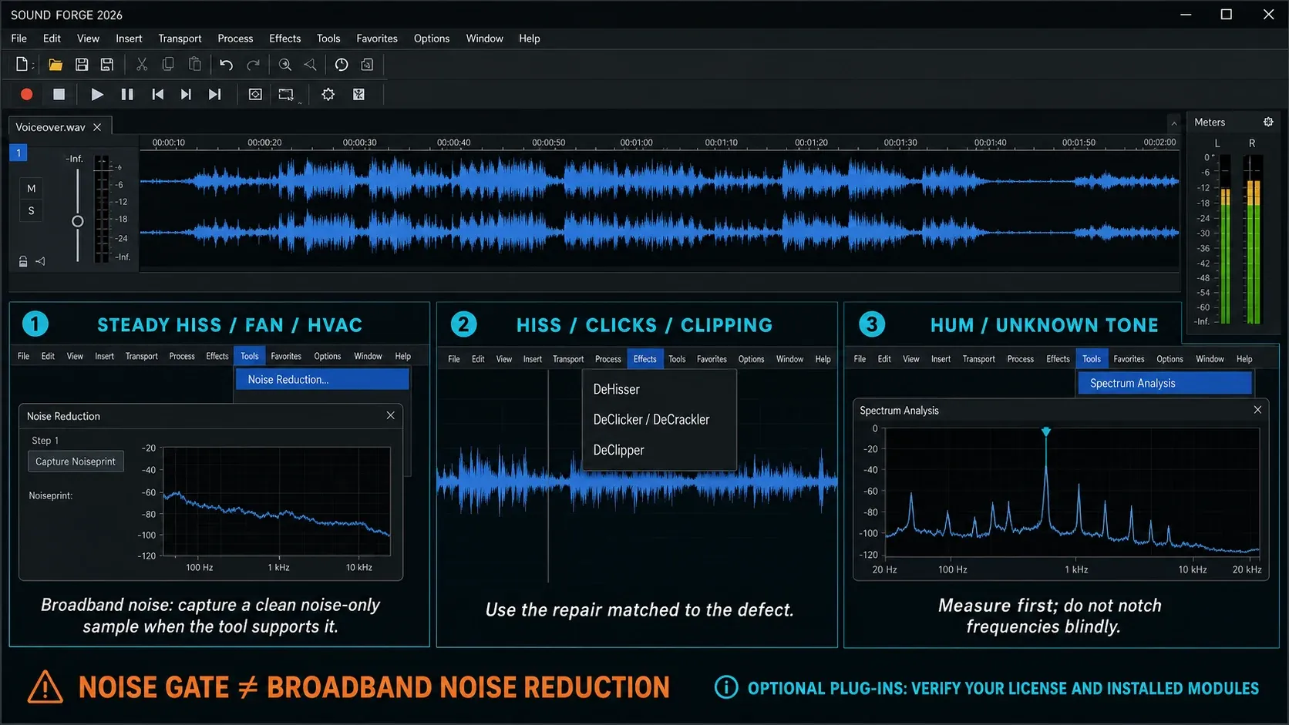This screenshot has width=1289, height=725.
Task: Click the Save As floppy icon
Action: click(107, 65)
